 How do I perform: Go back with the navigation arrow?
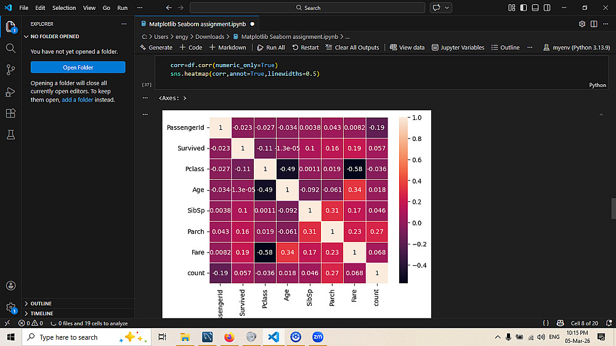(169, 8)
